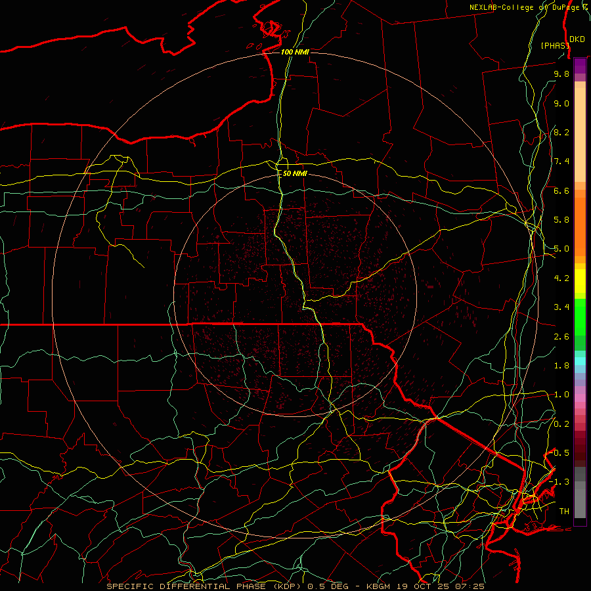The height and width of the screenshot is (591, 591).
Task: Click the [PHAS] legend header
Action: 555,45
